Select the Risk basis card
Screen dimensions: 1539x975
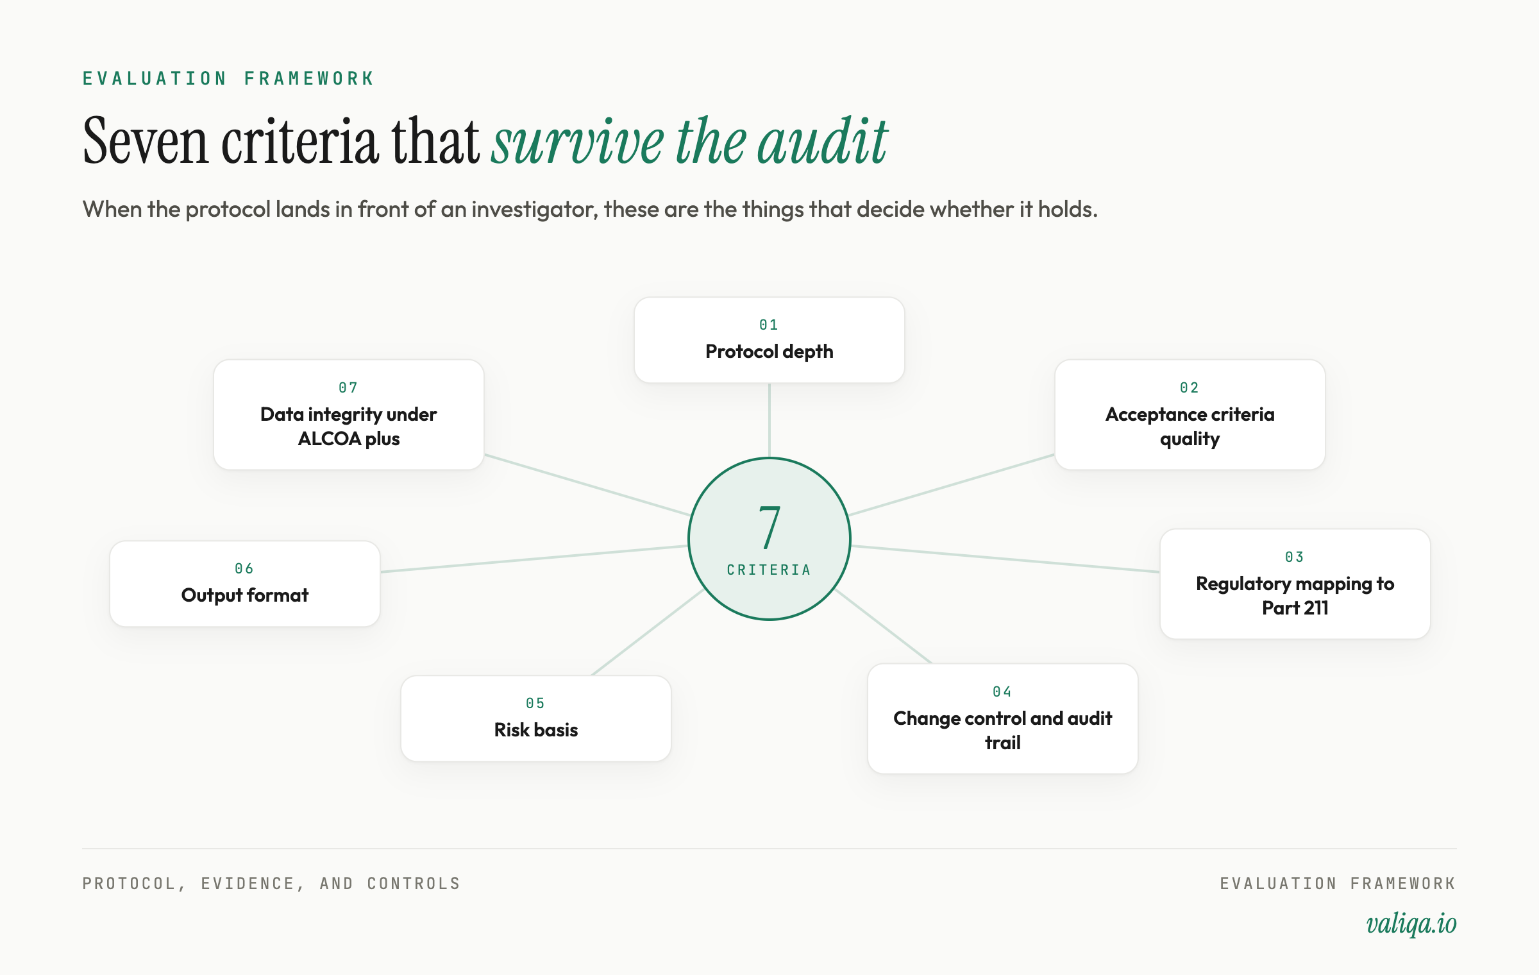tap(535, 718)
